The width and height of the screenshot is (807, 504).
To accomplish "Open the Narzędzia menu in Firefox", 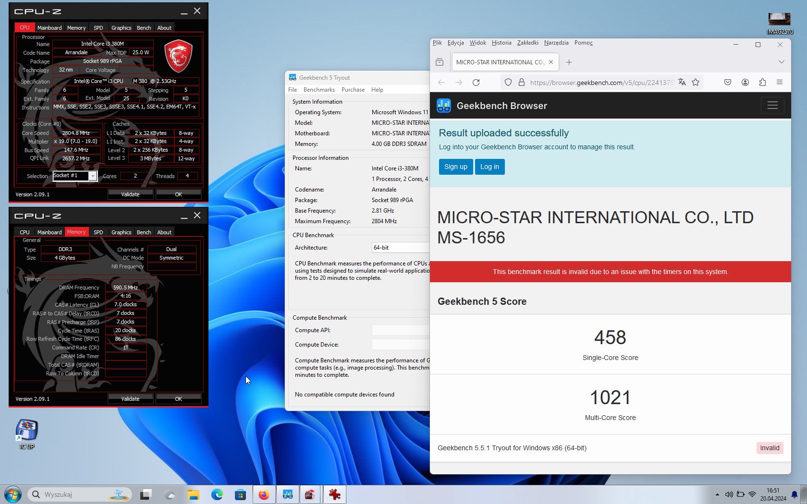I will point(556,43).
